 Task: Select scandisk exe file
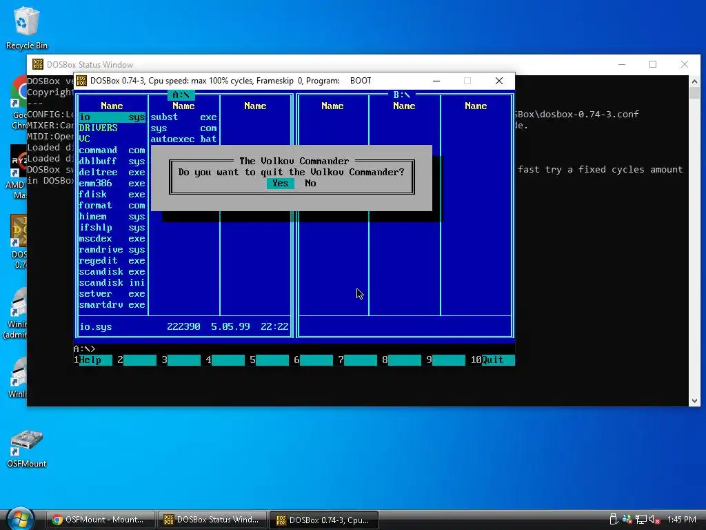(112, 272)
